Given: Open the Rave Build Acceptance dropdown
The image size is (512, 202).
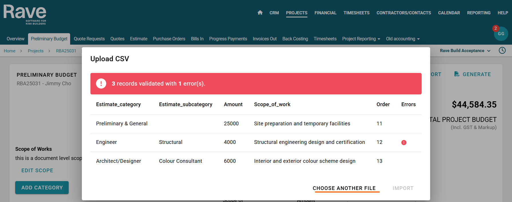Looking at the screenshot, I should 465,51.
